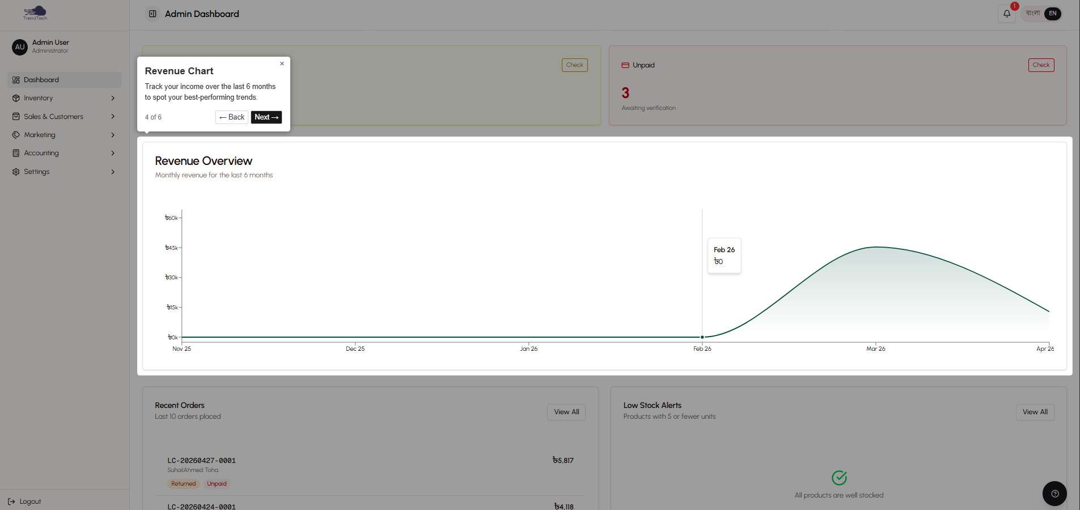Go Back in the tour popup
This screenshot has width=1080, height=510.
coord(232,117)
